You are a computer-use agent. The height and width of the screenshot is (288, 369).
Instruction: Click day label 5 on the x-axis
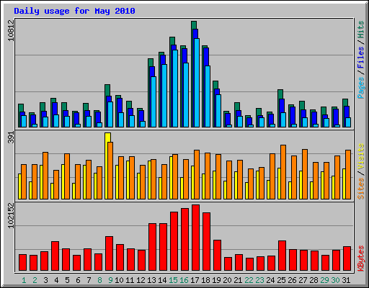67,280
